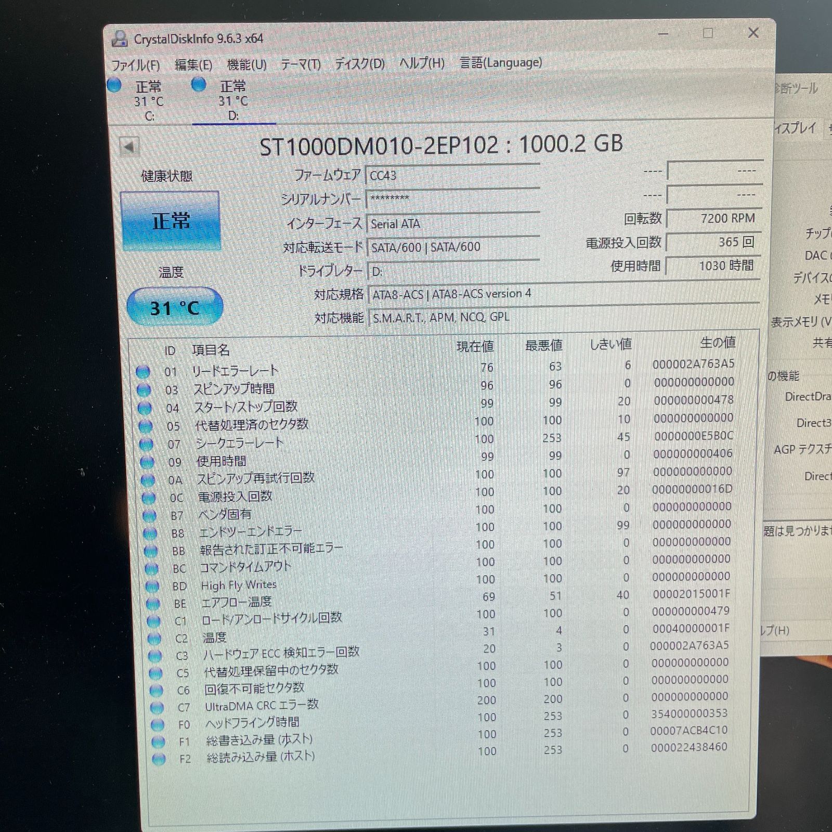Click the disk model title ST1000DM010-2EP102
Image resolution: width=832 pixels, height=832 pixels.
379,146
